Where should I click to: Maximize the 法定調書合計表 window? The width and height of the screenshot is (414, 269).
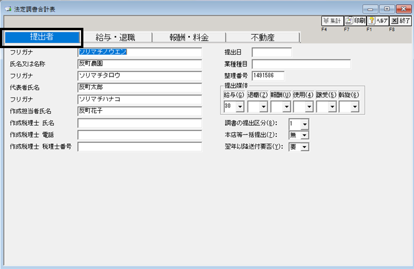coord(387,9)
